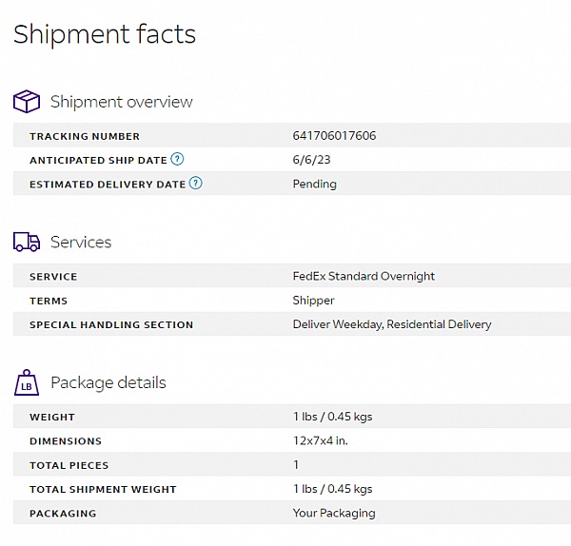Select the FedEx Standard Overnight service text
The height and width of the screenshot is (546, 571).
(364, 277)
